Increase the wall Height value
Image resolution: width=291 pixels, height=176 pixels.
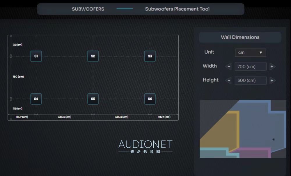coord(272,80)
